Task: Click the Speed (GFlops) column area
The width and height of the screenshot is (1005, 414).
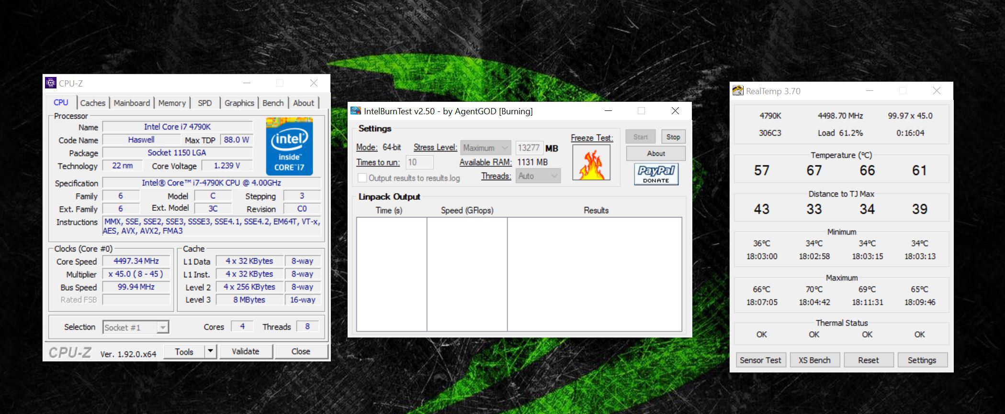Action: pyautogui.click(x=467, y=274)
